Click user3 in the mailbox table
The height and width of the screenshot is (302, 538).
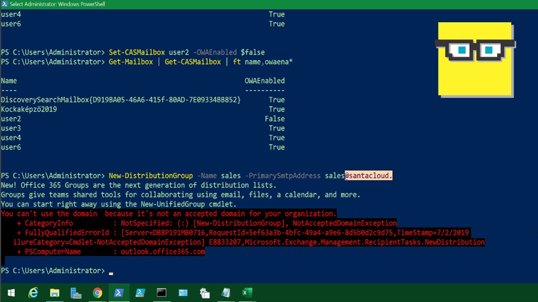11,128
